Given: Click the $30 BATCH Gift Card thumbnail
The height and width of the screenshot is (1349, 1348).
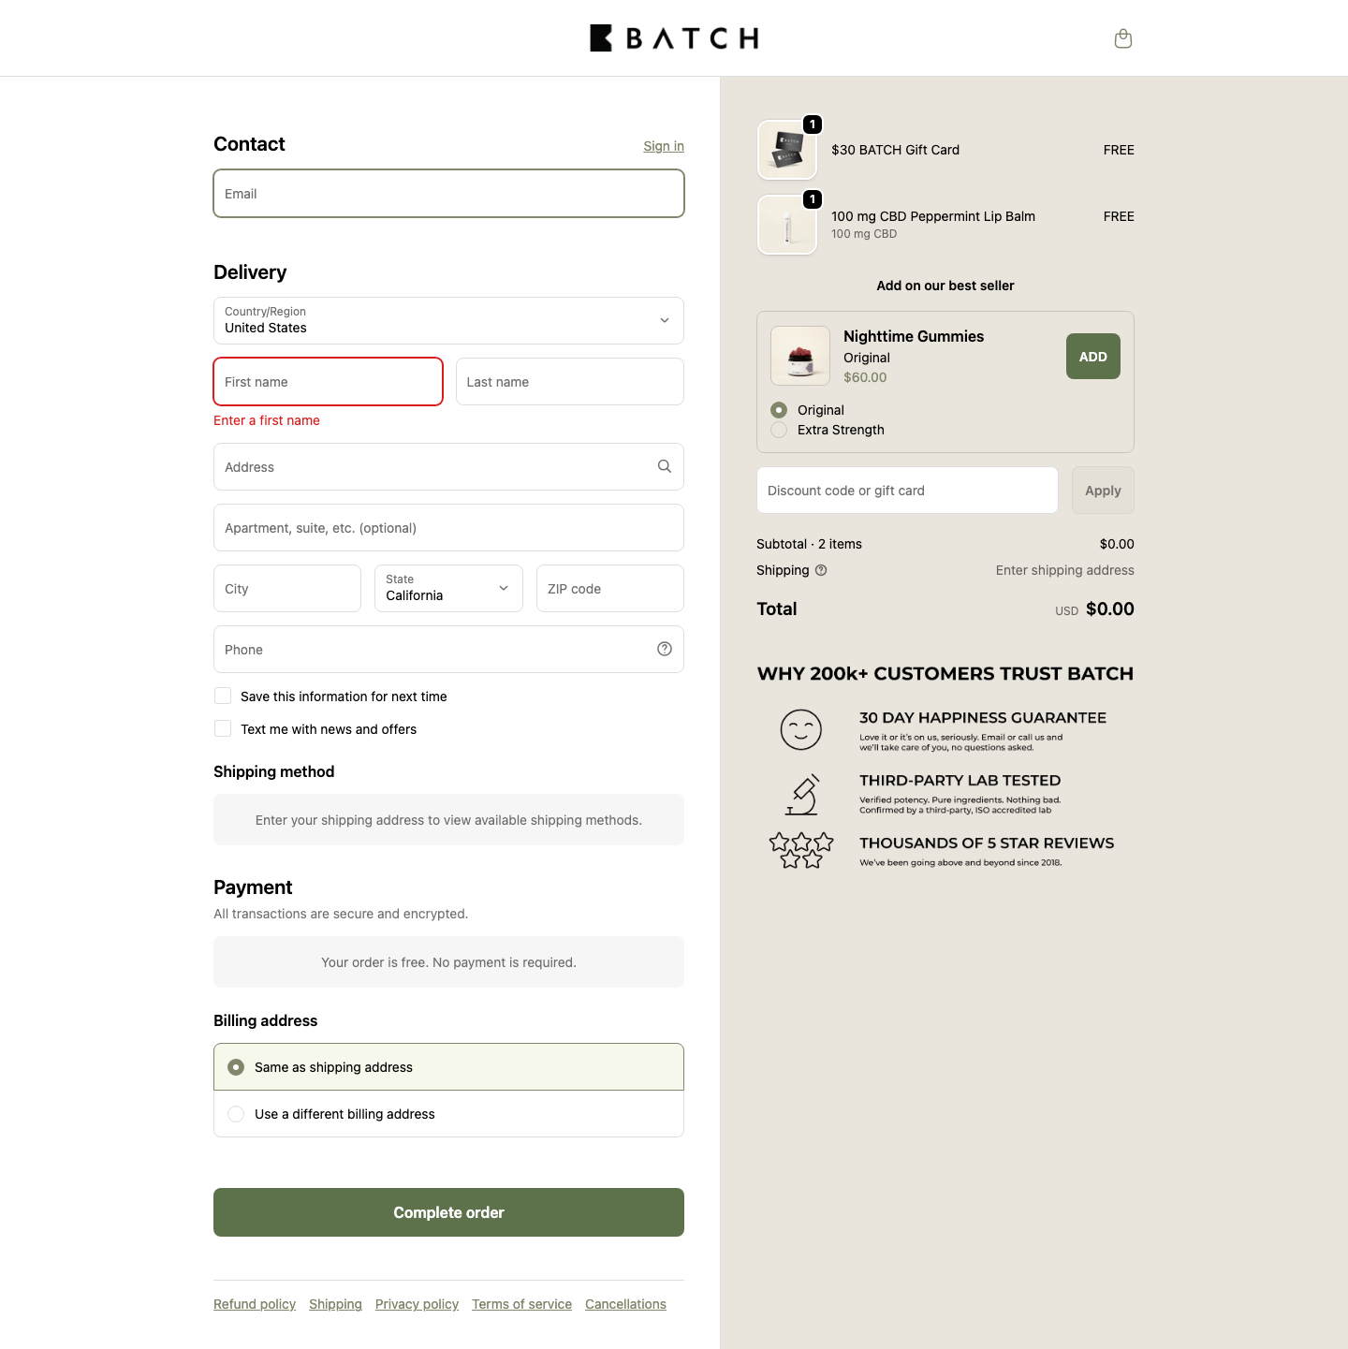Looking at the screenshot, I should pyautogui.click(x=786, y=149).
